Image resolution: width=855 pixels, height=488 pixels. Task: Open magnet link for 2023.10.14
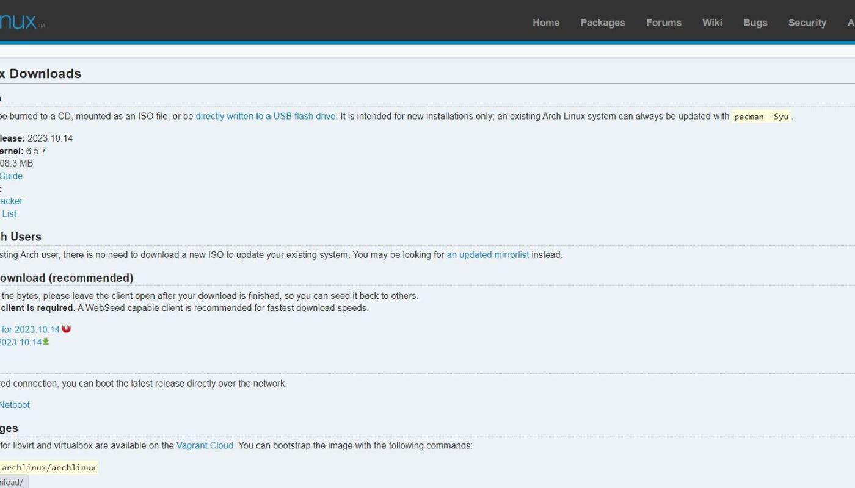point(30,329)
